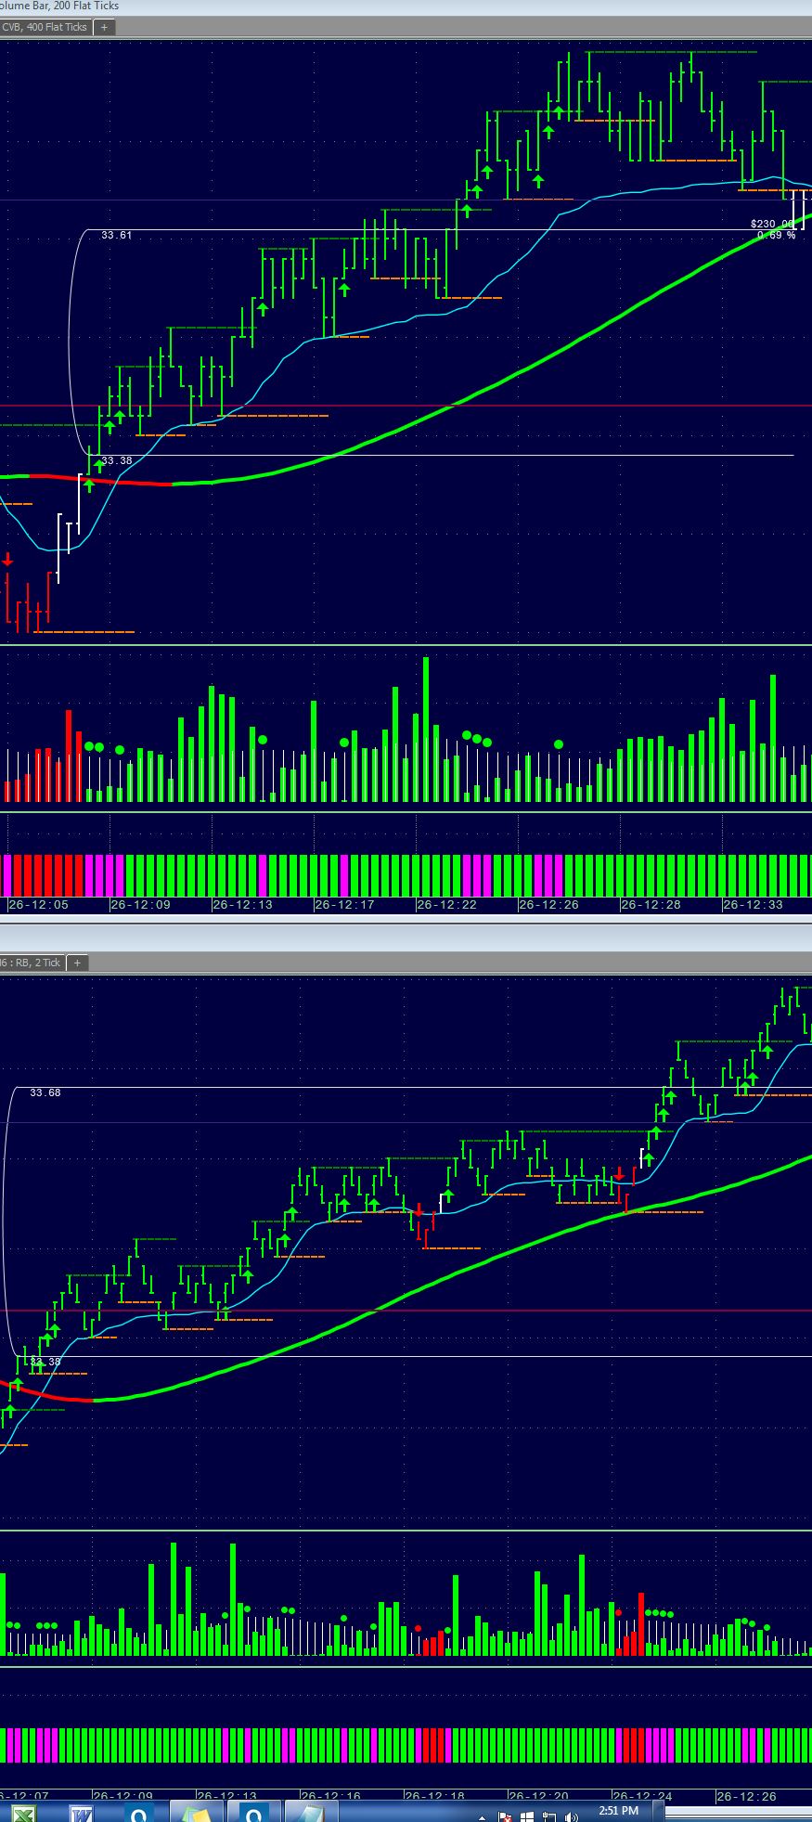
Task: Click the $230.00 measurement label
Action: [x=772, y=224]
